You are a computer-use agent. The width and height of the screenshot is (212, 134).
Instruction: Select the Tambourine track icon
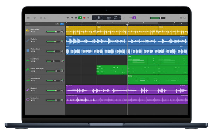28,99
